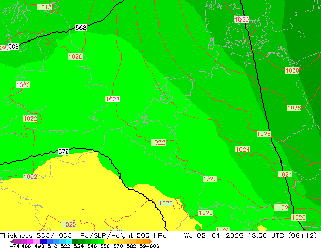321x248 pixels.
Task: Select the 1018 pressure label
Action: [45, 8]
